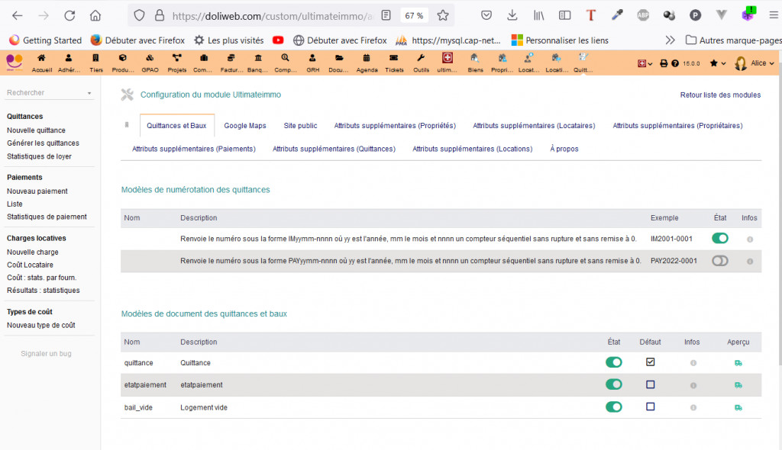
Task: Click the print icon in top bar
Action: click(664, 64)
